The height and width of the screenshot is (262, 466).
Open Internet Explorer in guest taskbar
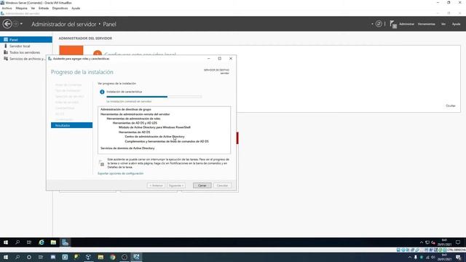(42, 242)
